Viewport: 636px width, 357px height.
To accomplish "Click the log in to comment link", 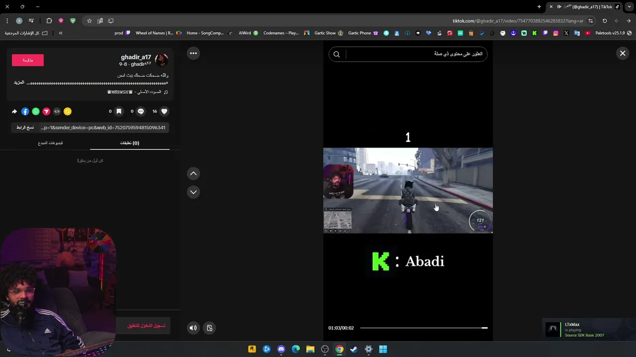I will 146,326.
